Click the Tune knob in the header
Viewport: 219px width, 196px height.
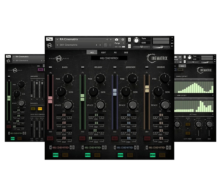pyautogui.click(x=136, y=41)
